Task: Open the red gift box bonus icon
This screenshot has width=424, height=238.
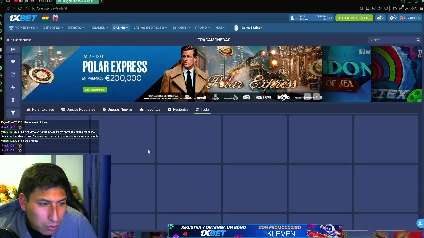Action: [55, 18]
